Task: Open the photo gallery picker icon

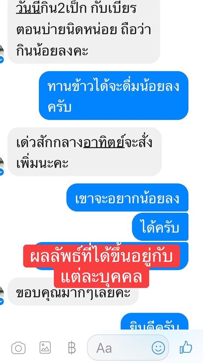Action: 45,348
